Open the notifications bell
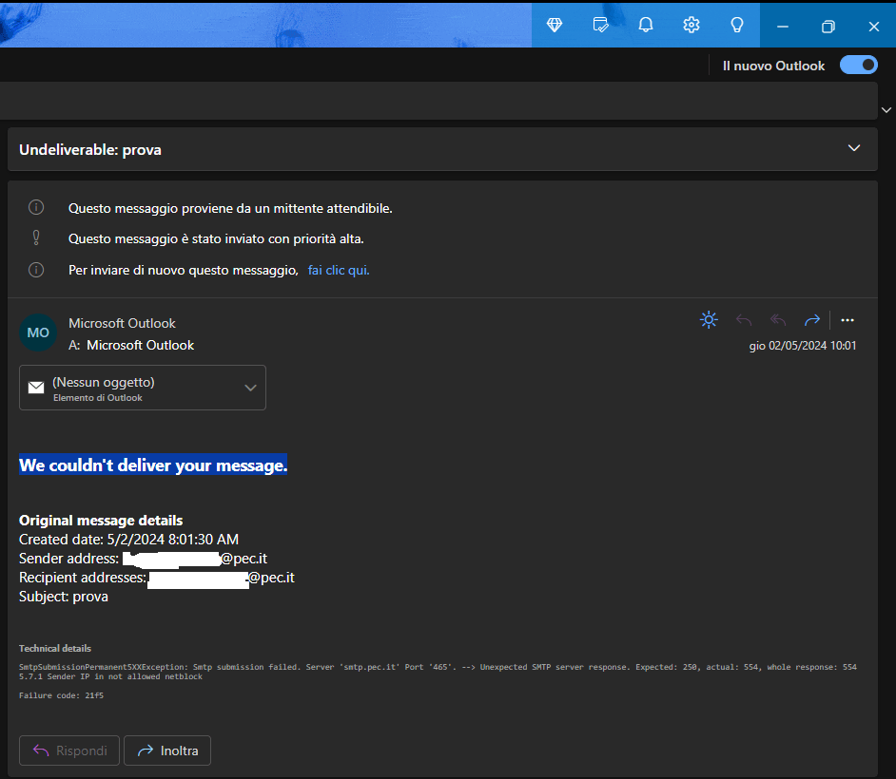Image resolution: width=896 pixels, height=779 pixels. (x=646, y=25)
